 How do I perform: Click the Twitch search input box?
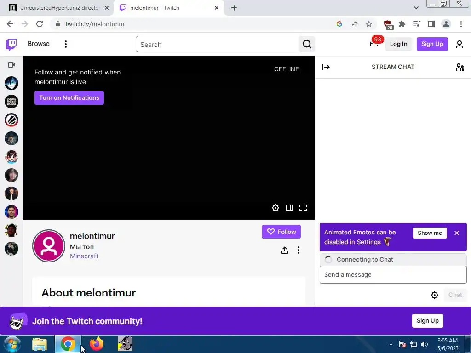(x=218, y=44)
